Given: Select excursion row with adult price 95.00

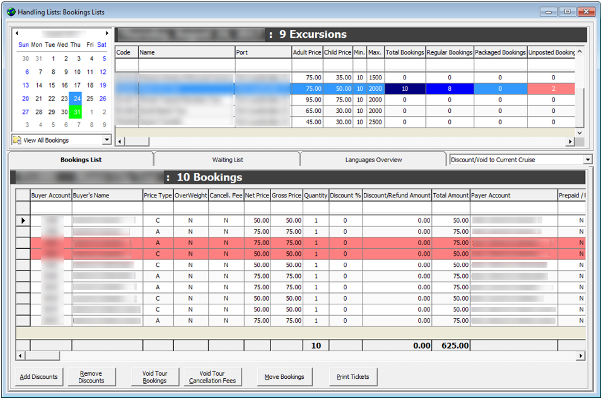Looking at the screenshot, I should (345, 99).
